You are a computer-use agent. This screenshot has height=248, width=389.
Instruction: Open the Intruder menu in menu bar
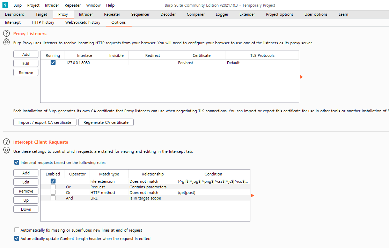click(x=52, y=5)
